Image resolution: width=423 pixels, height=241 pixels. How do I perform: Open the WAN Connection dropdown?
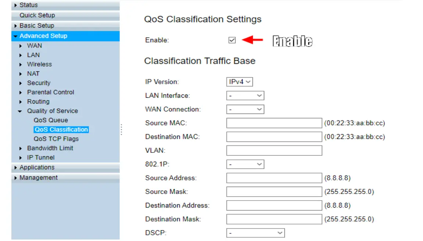[x=245, y=109]
